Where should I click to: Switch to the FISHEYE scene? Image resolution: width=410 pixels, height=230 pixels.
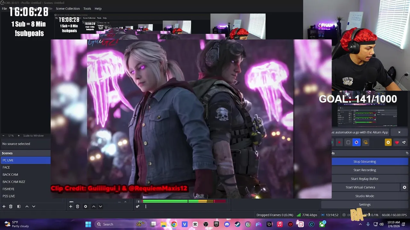pos(25,189)
